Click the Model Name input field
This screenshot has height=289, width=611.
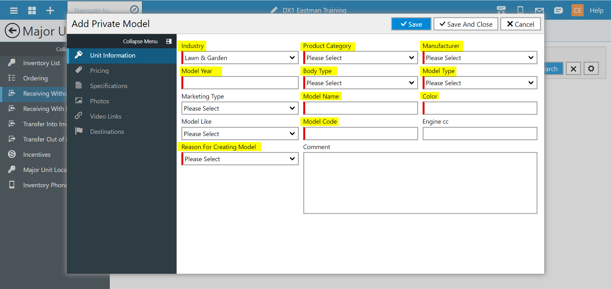coord(360,108)
